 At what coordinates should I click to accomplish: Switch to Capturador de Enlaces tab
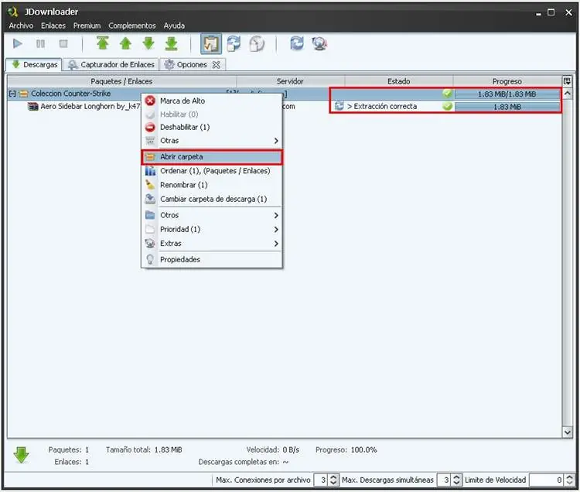pyautogui.click(x=111, y=64)
